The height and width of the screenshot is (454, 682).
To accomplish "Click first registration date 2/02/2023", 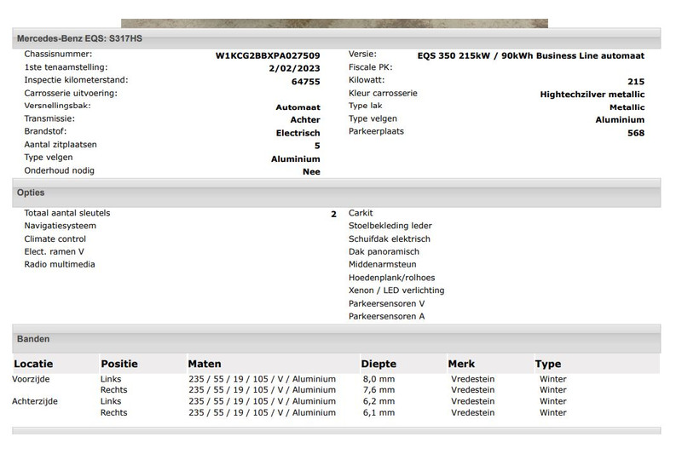I will 294,69.
